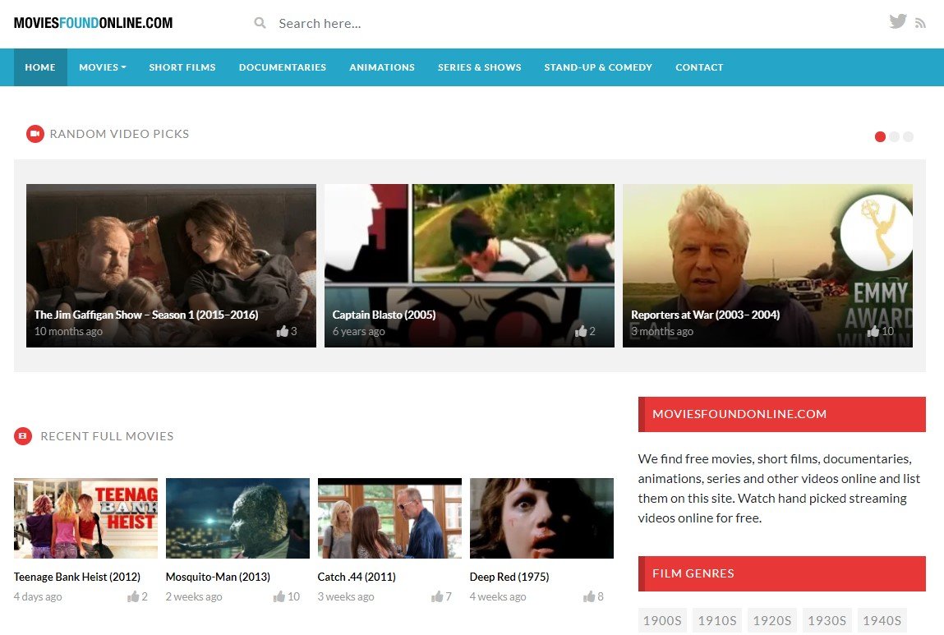Open Reporters at War featured image
The image size is (944, 635).
point(767,265)
